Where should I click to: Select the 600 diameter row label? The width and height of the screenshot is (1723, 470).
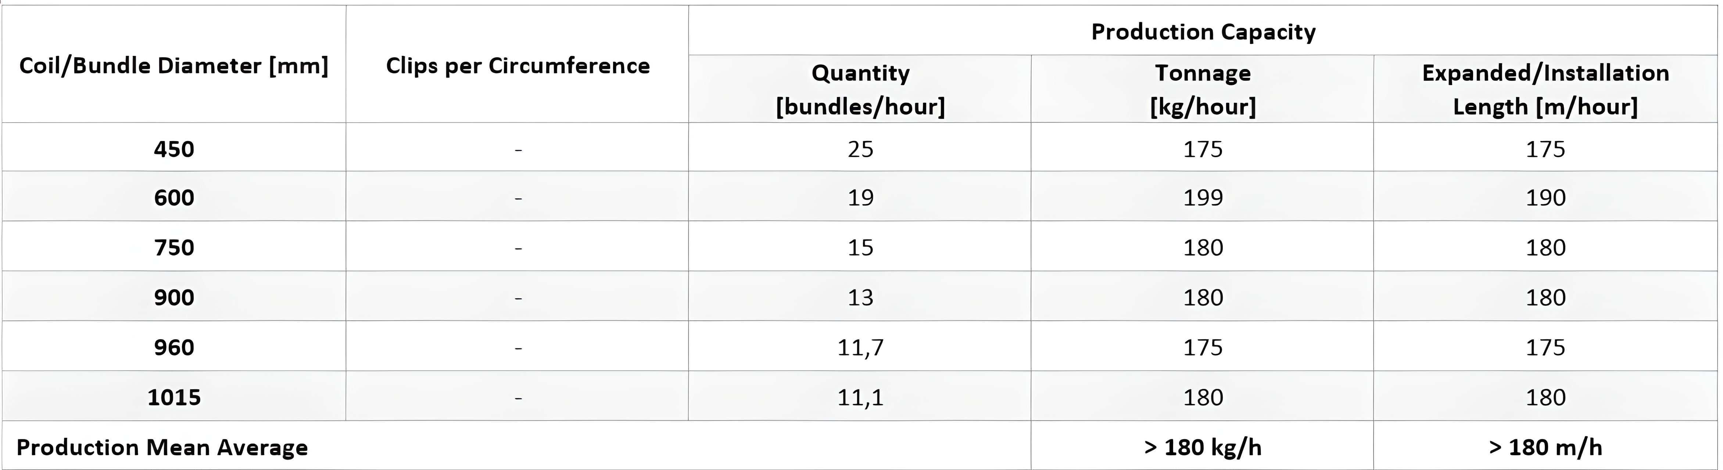coord(174,198)
